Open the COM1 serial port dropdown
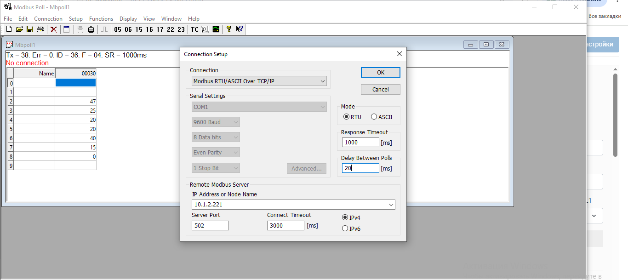Screen dimensions: 628x280 pos(259,107)
